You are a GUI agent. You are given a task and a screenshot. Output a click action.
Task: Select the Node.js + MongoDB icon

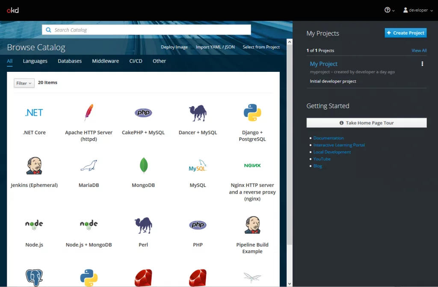[89, 225]
